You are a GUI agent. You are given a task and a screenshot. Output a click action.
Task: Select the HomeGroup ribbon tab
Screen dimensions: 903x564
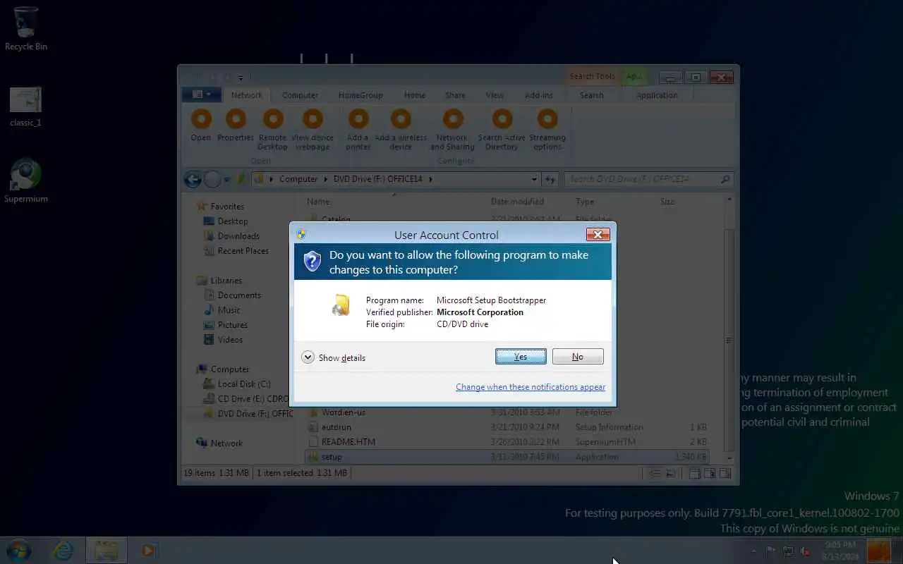point(360,95)
